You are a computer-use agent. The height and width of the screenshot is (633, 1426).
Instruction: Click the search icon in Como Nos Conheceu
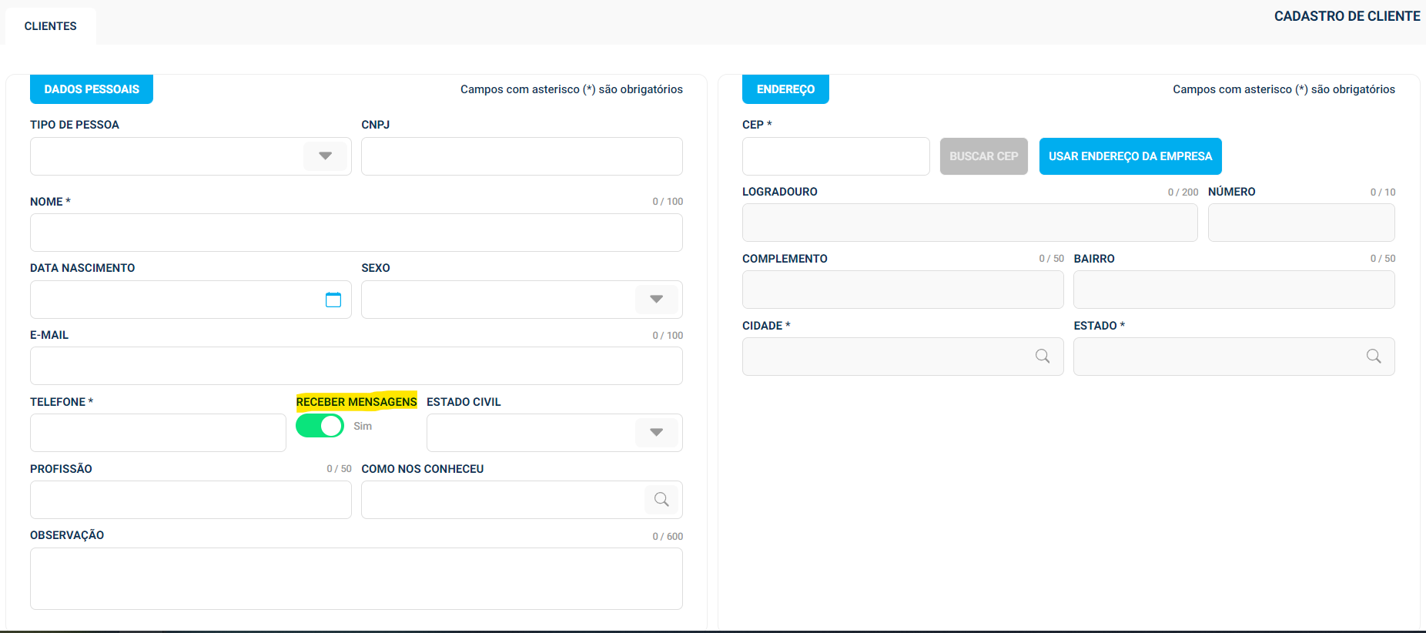coord(661,500)
